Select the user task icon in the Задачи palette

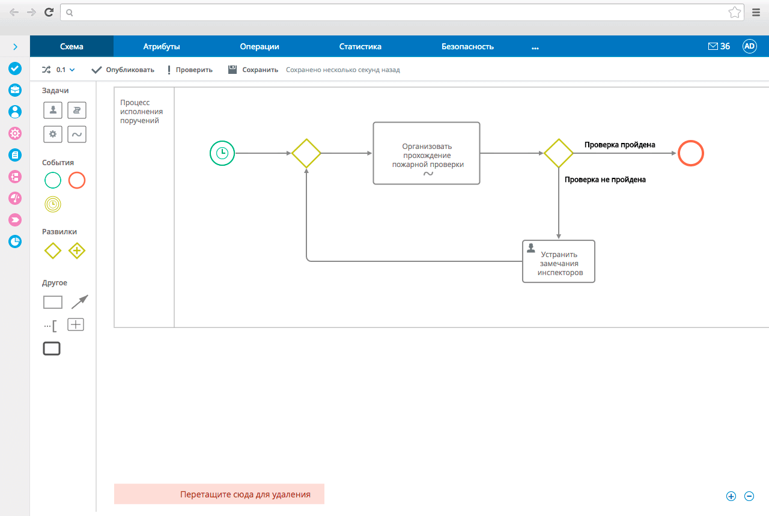53,110
